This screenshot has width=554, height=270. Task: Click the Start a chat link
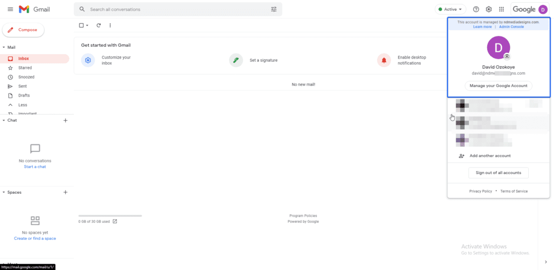35,167
